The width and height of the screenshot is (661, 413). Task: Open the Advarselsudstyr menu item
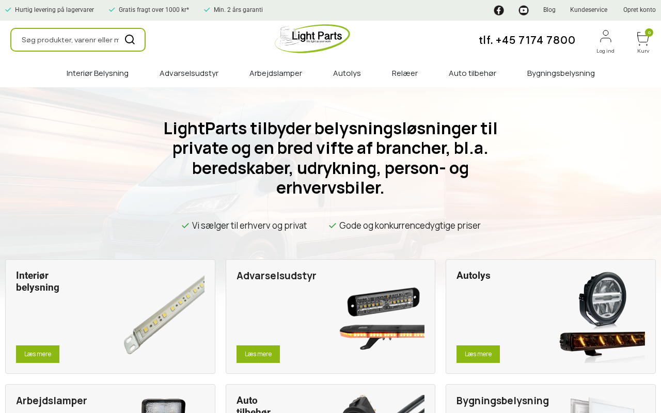click(x=189, y=73)
